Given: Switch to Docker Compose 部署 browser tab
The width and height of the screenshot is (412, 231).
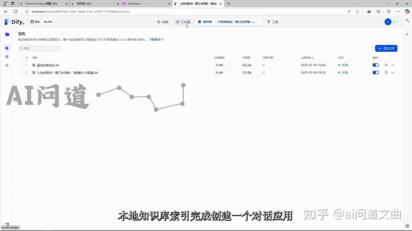Looking at the screenshot, I should (44, 4).
